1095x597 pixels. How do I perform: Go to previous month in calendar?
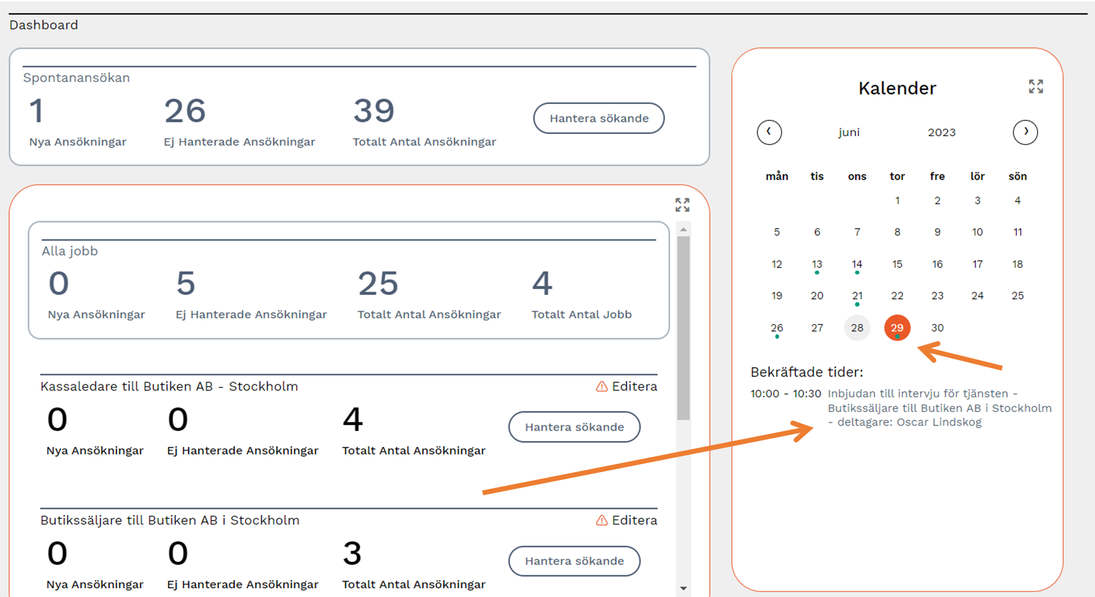(769, 132)
